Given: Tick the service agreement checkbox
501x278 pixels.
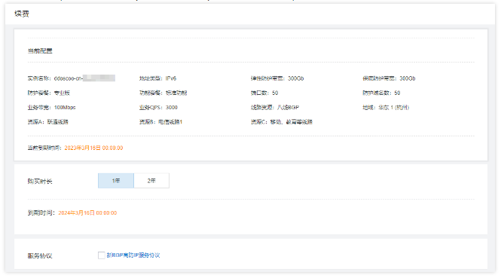Looking at the screenshot, I should coord(101,255).
